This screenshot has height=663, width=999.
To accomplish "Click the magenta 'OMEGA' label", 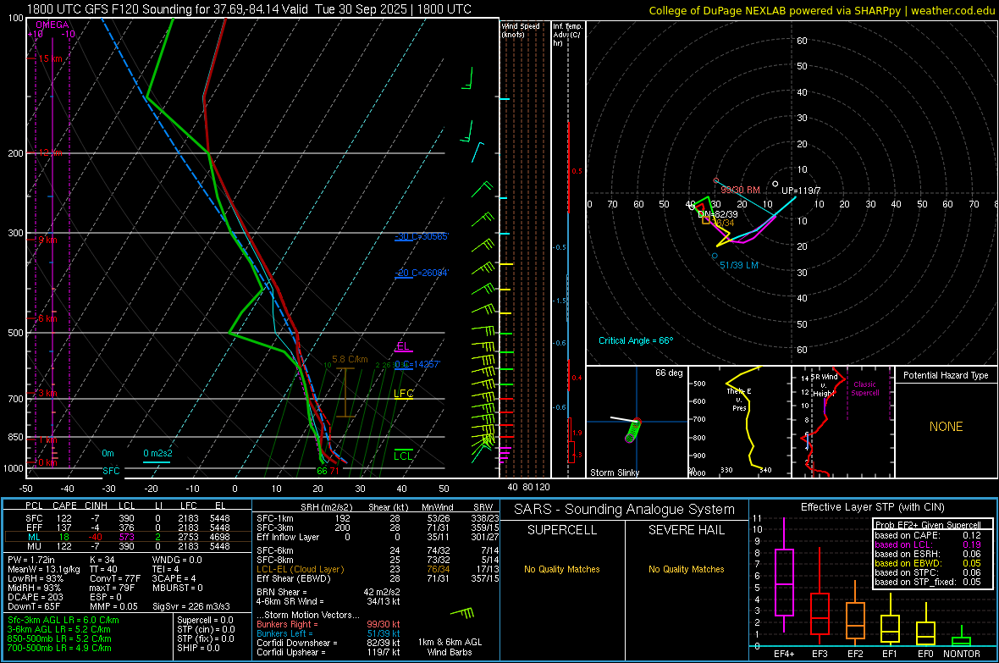I will click(52, 25).
